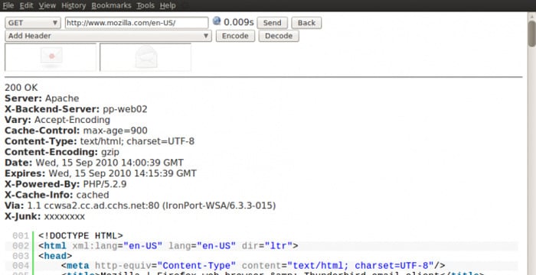Click the Send button
The width and height of the screenshot is (536, 275).
coord(272,23)
